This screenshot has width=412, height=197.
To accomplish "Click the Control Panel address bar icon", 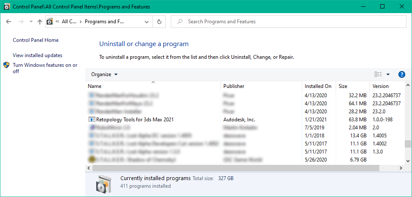I will (x=50, y=22).
